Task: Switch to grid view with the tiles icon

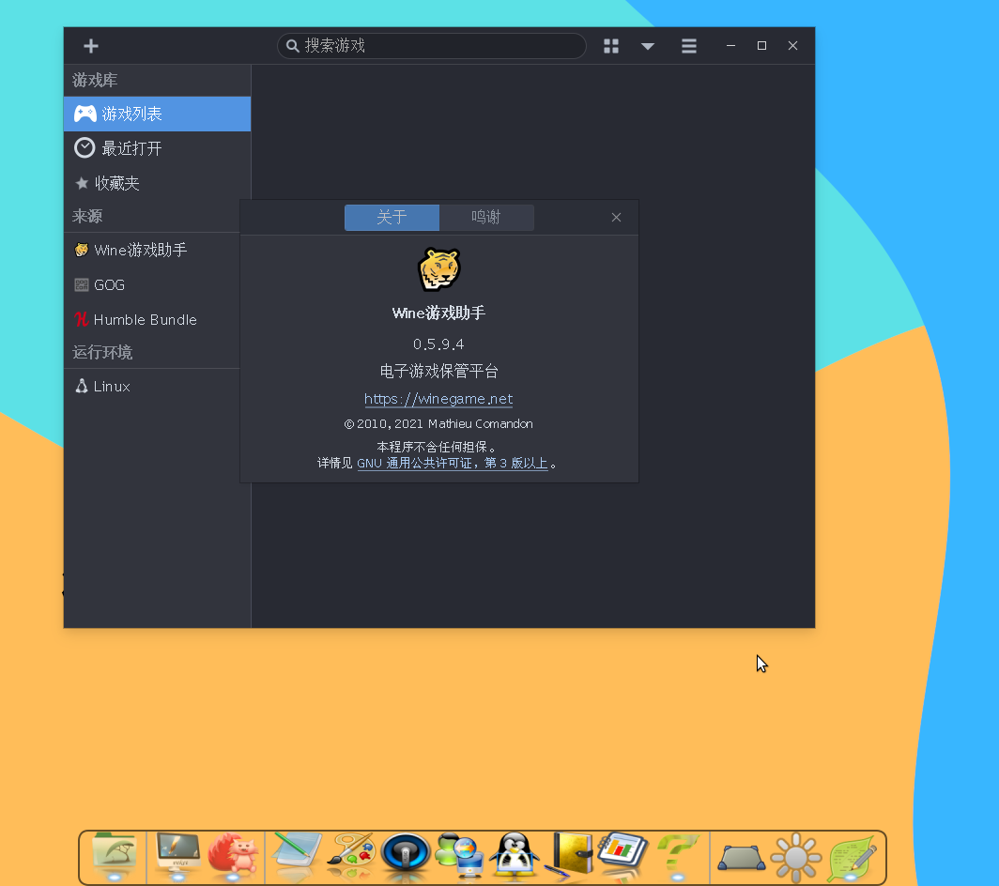Action: click(611, 46)
